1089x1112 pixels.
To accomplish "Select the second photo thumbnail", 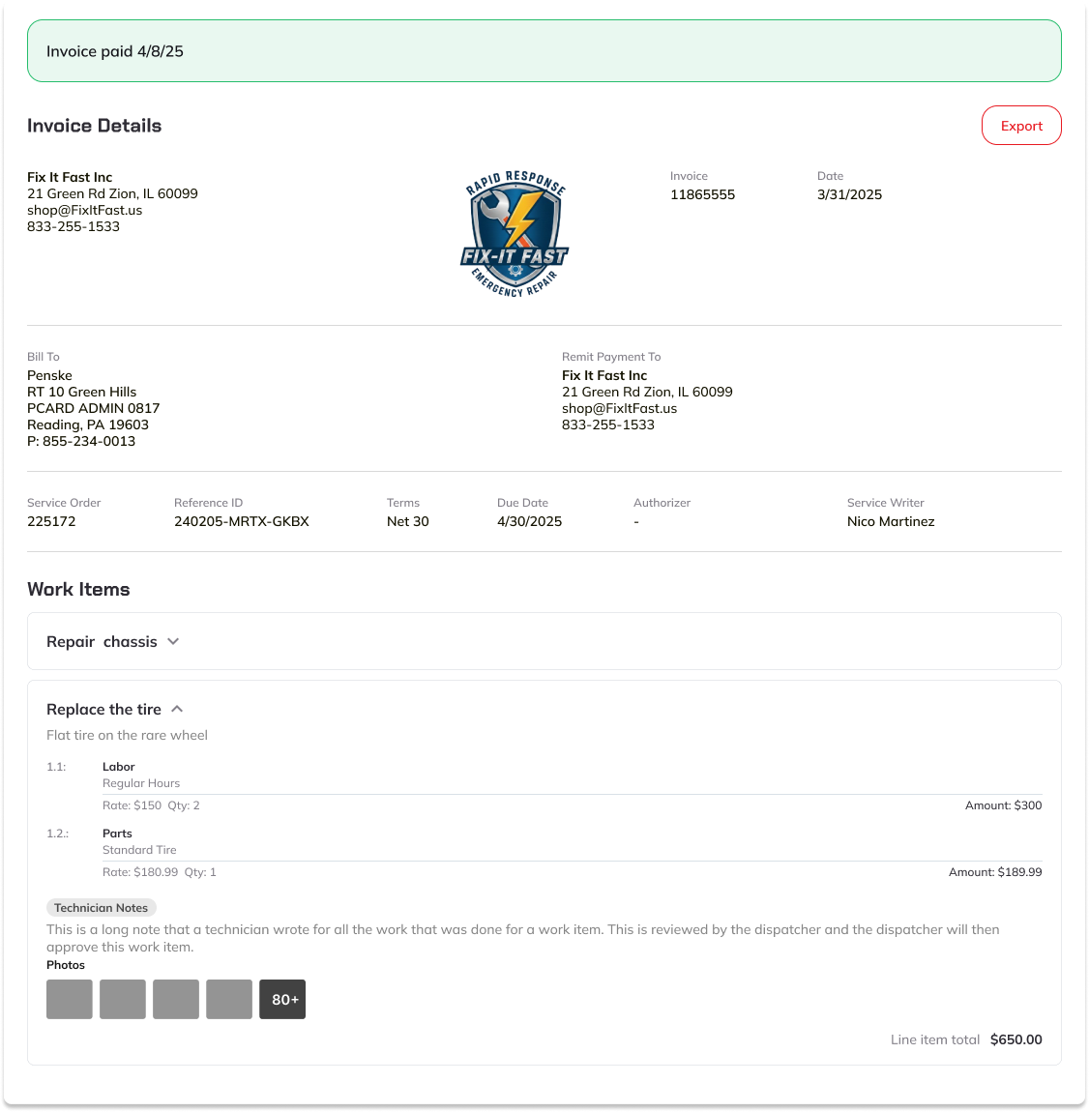I will coord(122,999).
